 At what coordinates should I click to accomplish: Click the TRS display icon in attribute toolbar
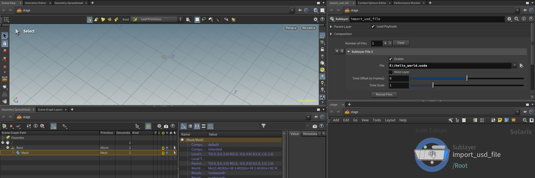[x=210, y=126]
